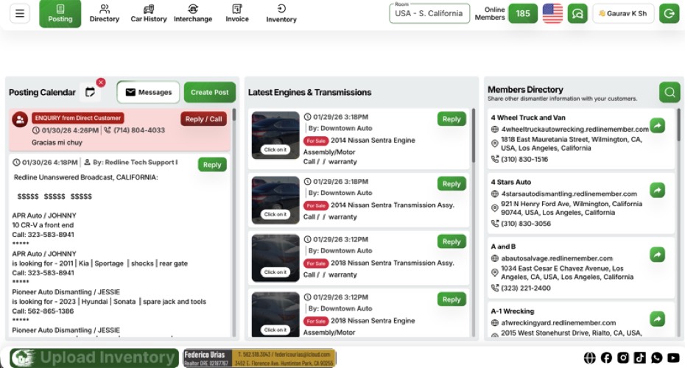Screen dimensions: 685x368
Task: Clear posting calendar with red X badge
Action: [x=101, y=82]
